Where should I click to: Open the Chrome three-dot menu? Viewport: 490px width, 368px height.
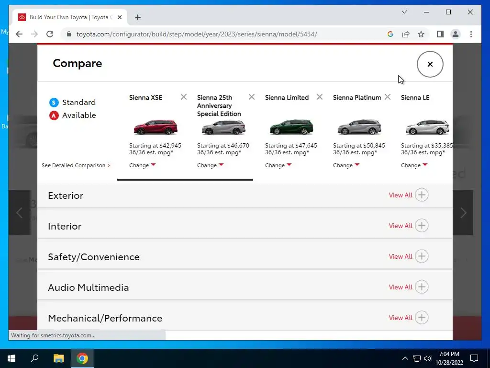tap(471, 34)
